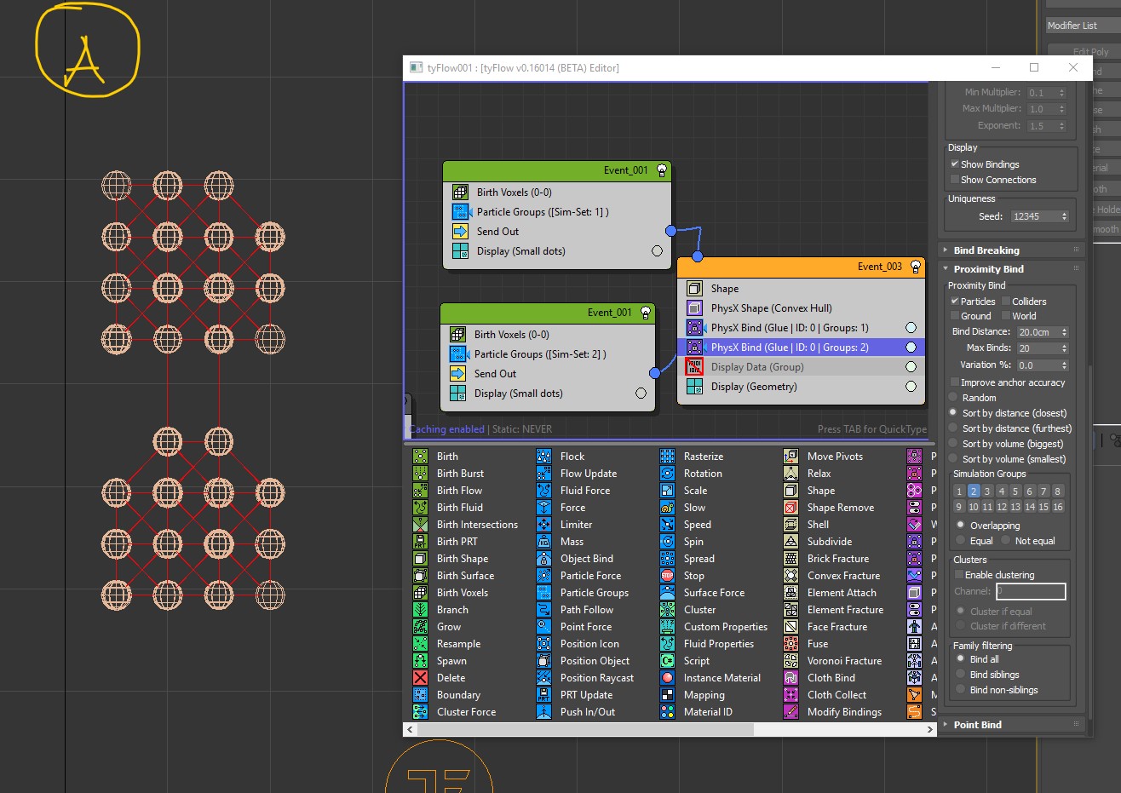Select the Send Out operator in the upper Event_001
1121x793 pixels.
557,232
